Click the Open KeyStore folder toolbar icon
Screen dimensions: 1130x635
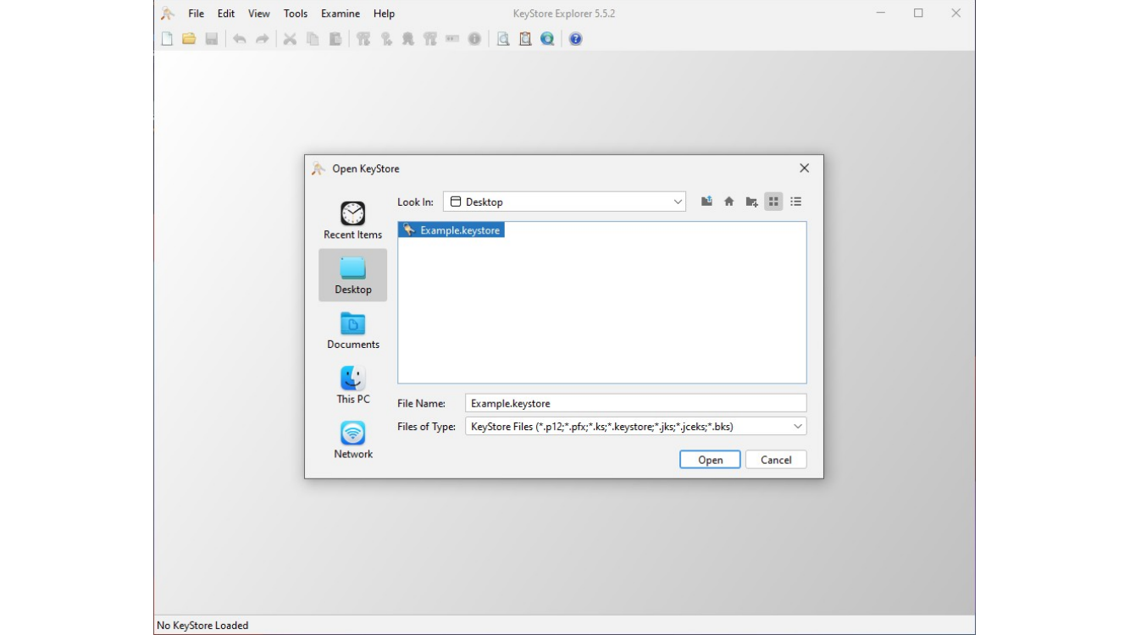(189, 39)
